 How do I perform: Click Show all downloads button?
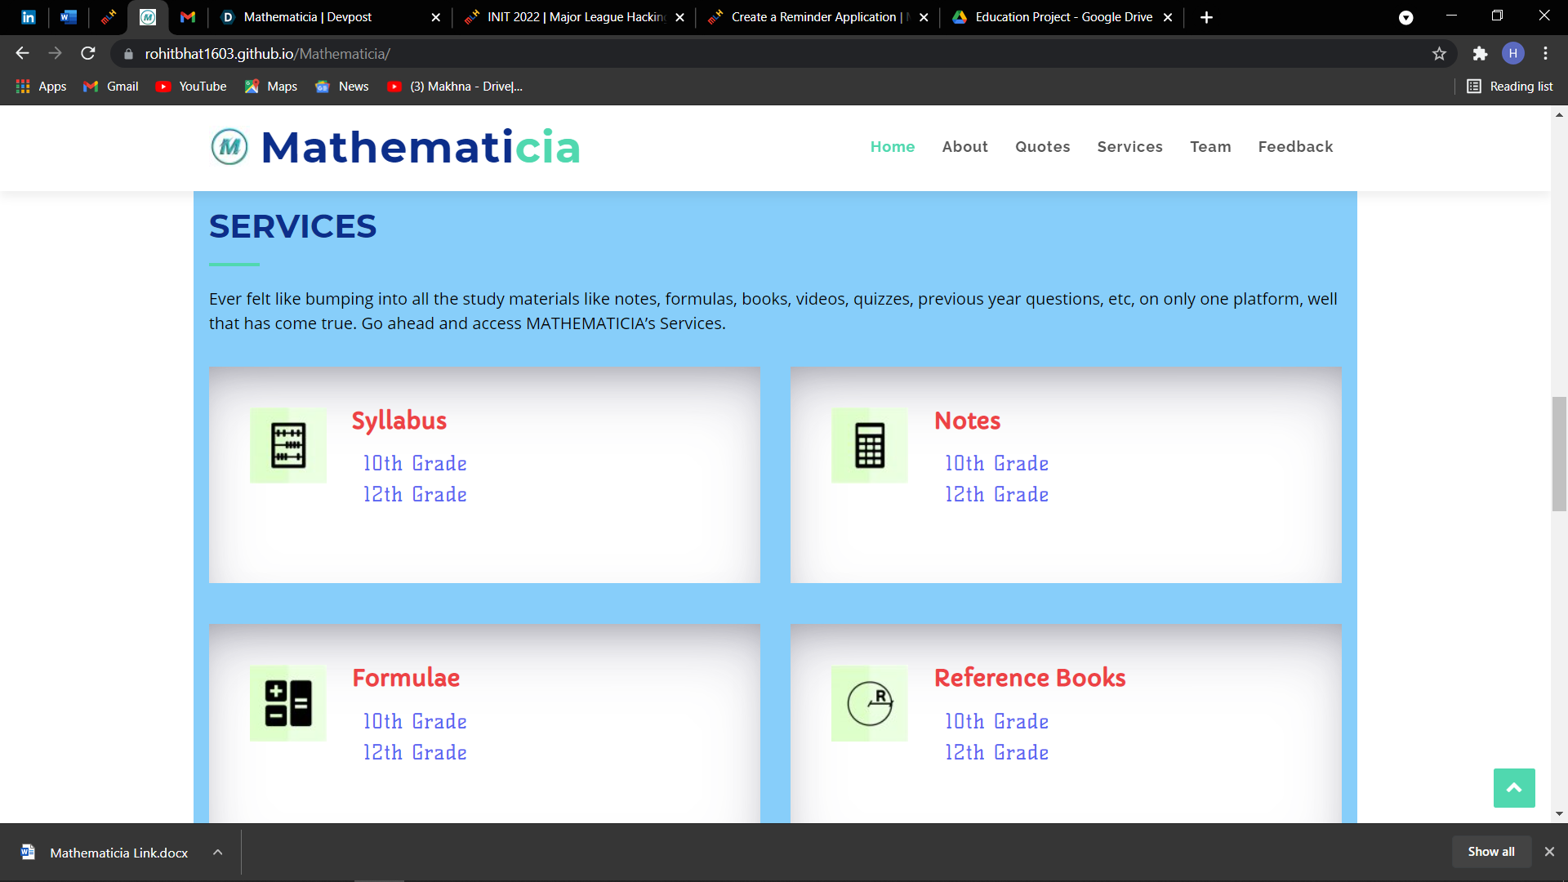pyautogui.click(x=1490, y=852)
